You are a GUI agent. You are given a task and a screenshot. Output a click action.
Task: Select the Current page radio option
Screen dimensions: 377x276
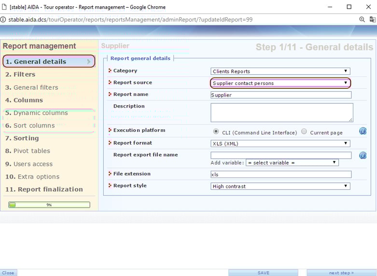click(x=304, y=132)
